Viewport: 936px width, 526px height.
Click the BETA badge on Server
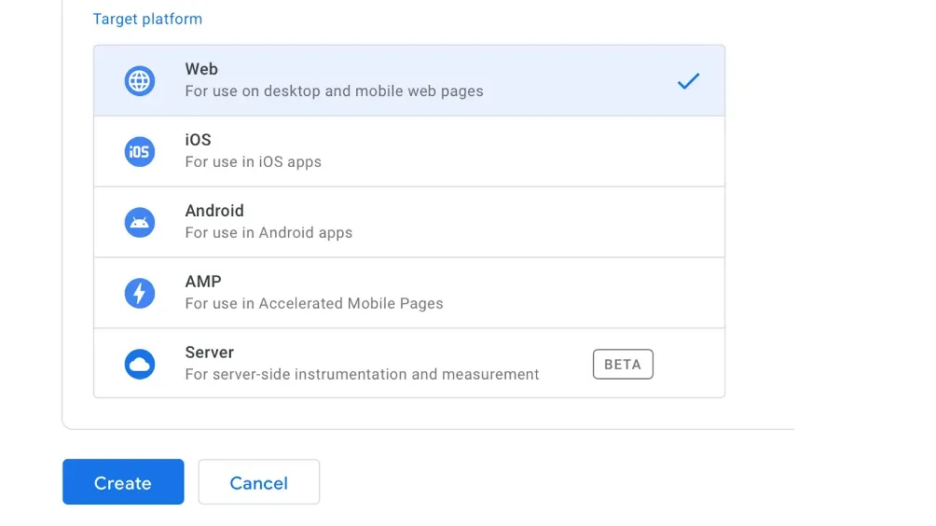[x=623, y=365]
